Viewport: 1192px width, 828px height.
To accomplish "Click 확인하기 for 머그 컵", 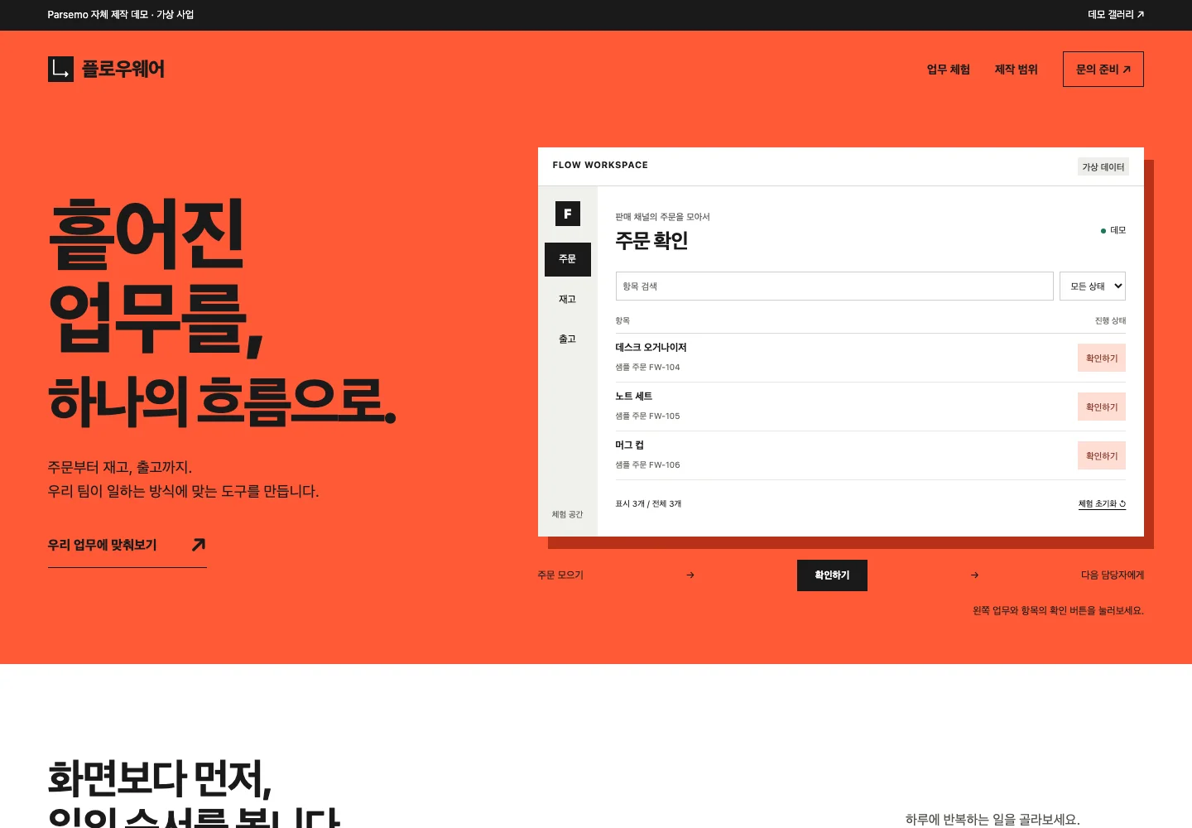I will (1102, 455).
